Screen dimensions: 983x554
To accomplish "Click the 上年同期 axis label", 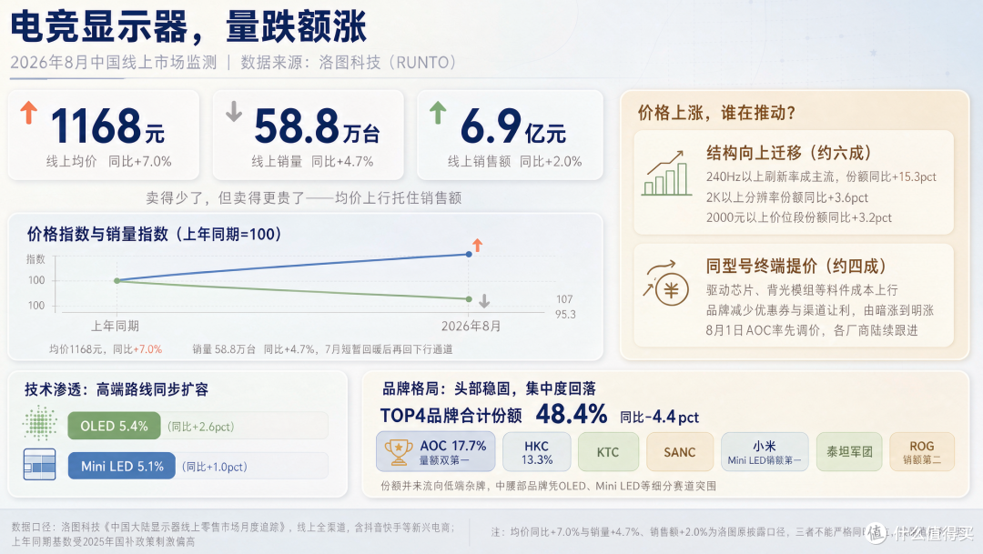I will point(116,326).
